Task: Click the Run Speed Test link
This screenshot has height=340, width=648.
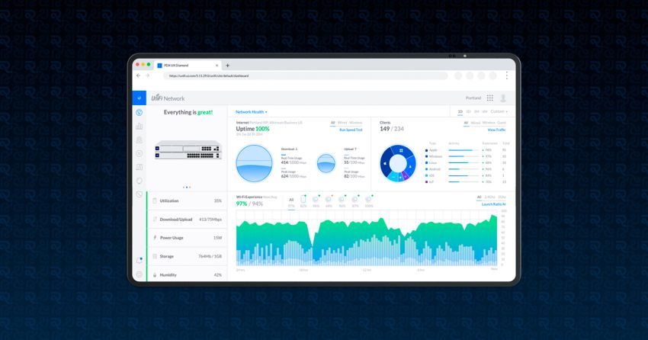Action: tap(351, 130)
